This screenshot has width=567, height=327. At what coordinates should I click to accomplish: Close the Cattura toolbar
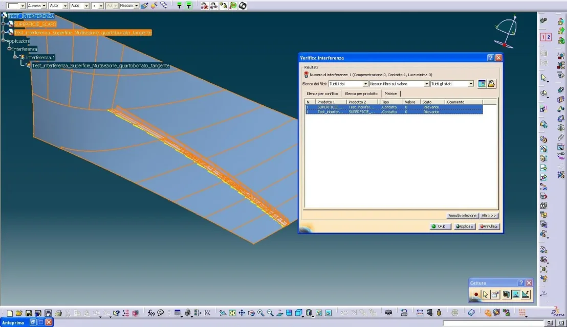point(529,283)
